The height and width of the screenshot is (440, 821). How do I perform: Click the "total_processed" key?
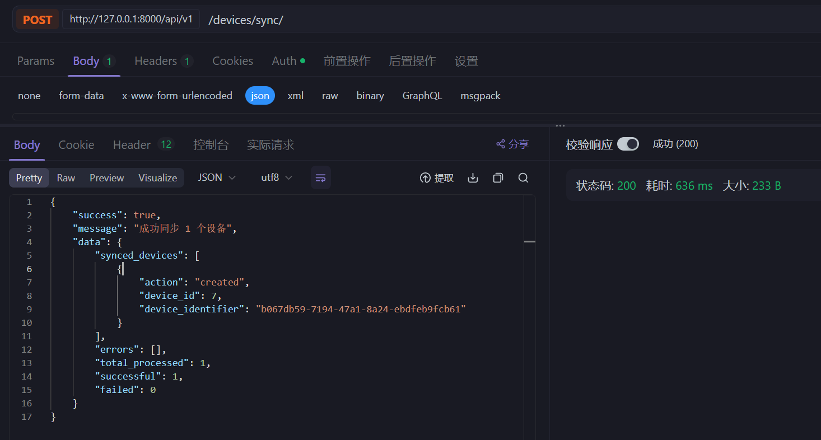[x=142, y=363]
